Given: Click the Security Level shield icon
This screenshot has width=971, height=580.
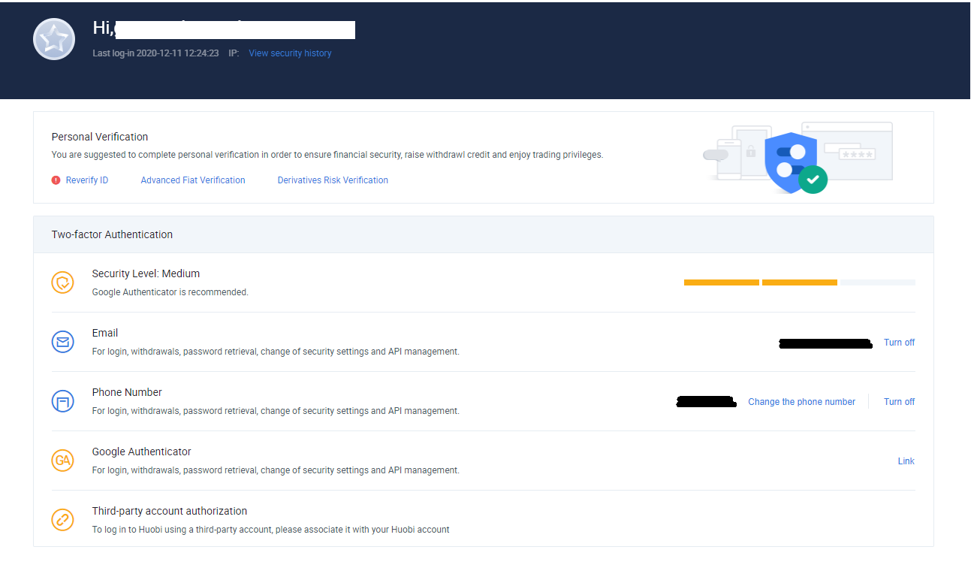Looking at the screenshot, I should (63, 282).
